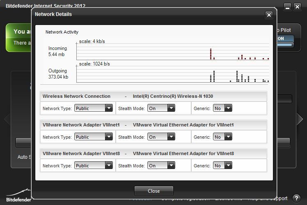Click the Incoming traffic activity graph

tap(173, 52)
